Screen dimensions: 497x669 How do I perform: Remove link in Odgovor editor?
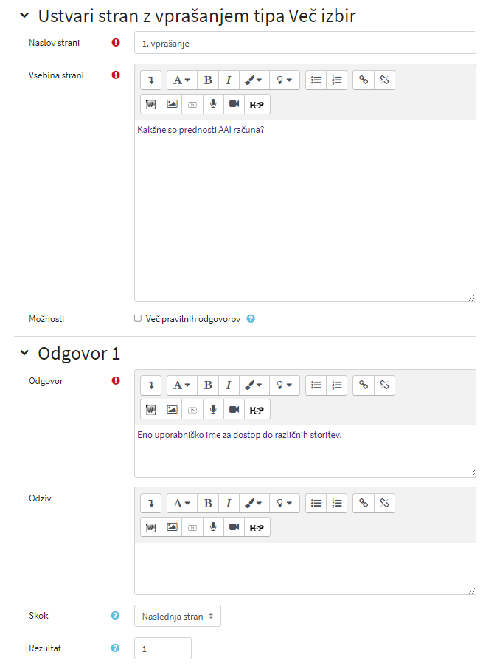click(x=384, y=385)
